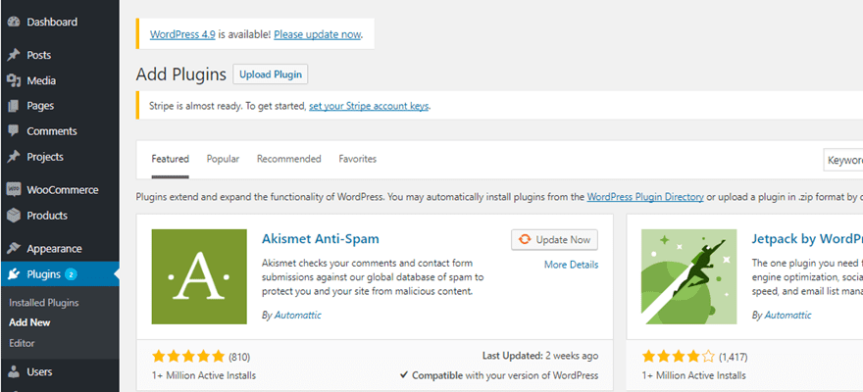Open Installed Plugins submenu item
The width and height of the screenshot is (863, 392).
pyautogui.click(x=43, y=303)
